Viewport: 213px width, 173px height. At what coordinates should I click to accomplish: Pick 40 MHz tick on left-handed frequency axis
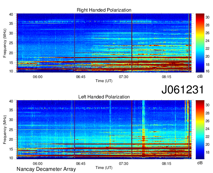pos(11,101)
